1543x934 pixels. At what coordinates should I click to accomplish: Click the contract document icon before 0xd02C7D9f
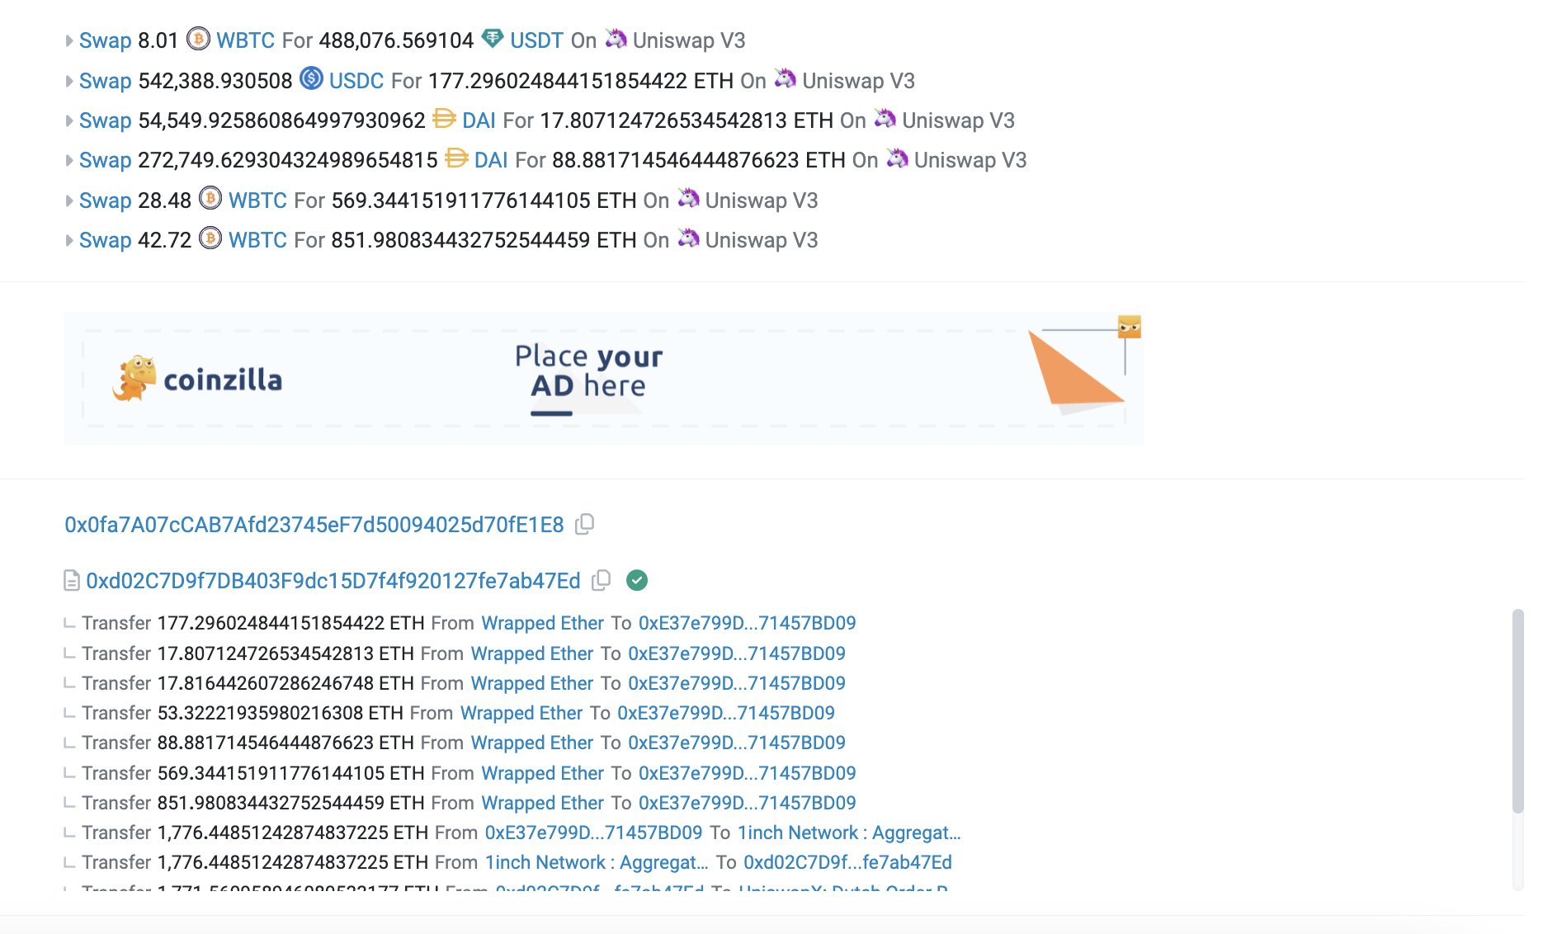72,581
